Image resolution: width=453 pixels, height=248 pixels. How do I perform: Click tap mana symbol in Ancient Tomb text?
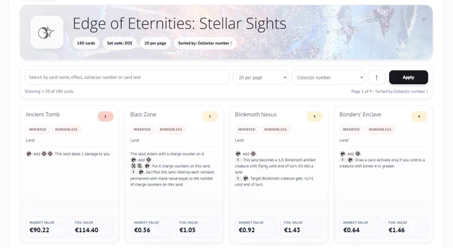point(29,154)
